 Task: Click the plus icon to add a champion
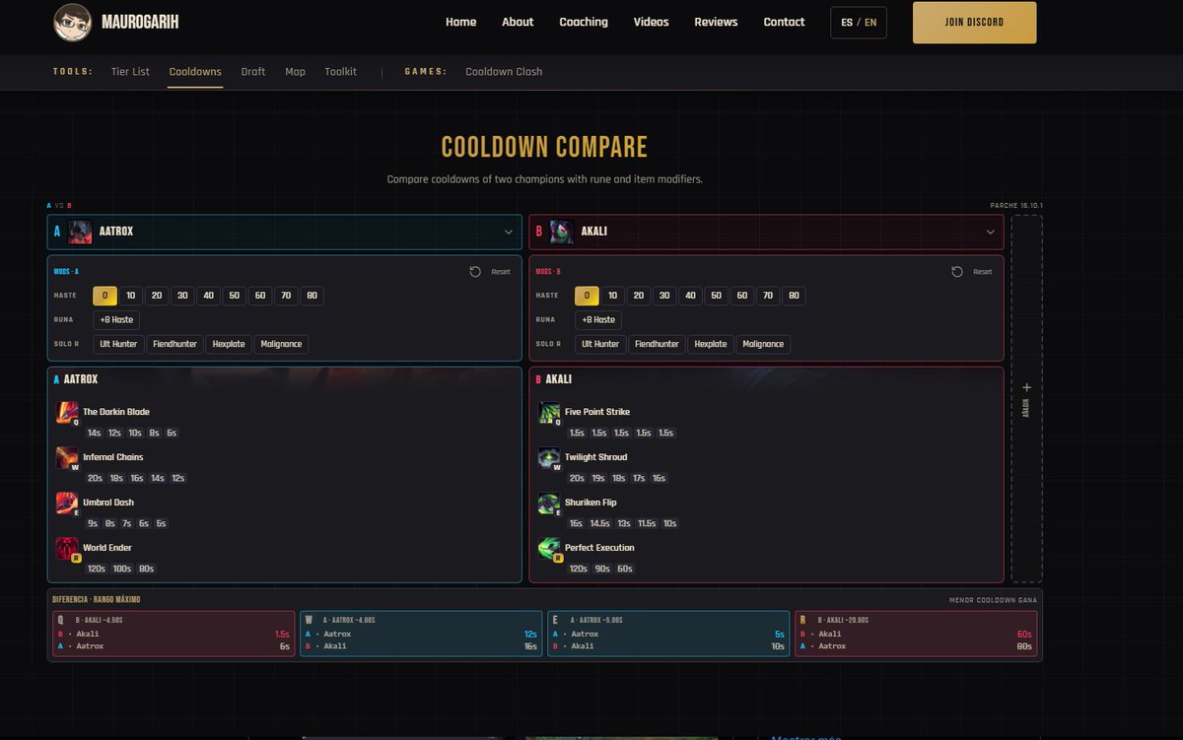click(1026, 388)
